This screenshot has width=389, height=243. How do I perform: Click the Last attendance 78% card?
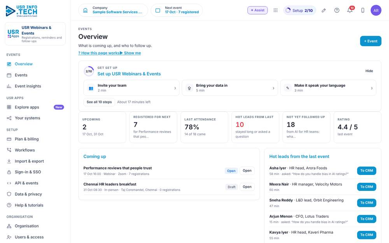point(204,127)
